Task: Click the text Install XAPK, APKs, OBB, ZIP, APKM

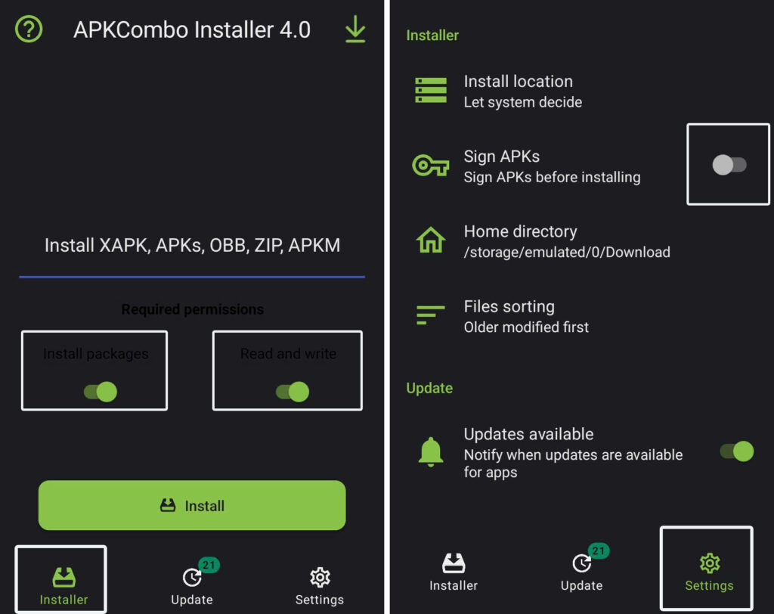Action: (x=192, y=245)
